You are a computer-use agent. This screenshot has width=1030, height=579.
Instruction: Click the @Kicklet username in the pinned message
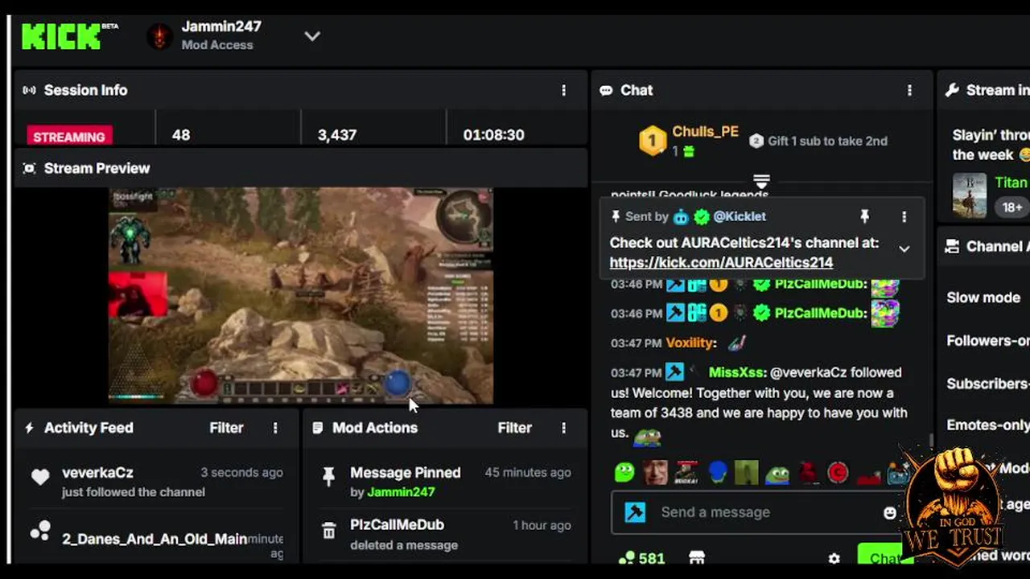739,216
